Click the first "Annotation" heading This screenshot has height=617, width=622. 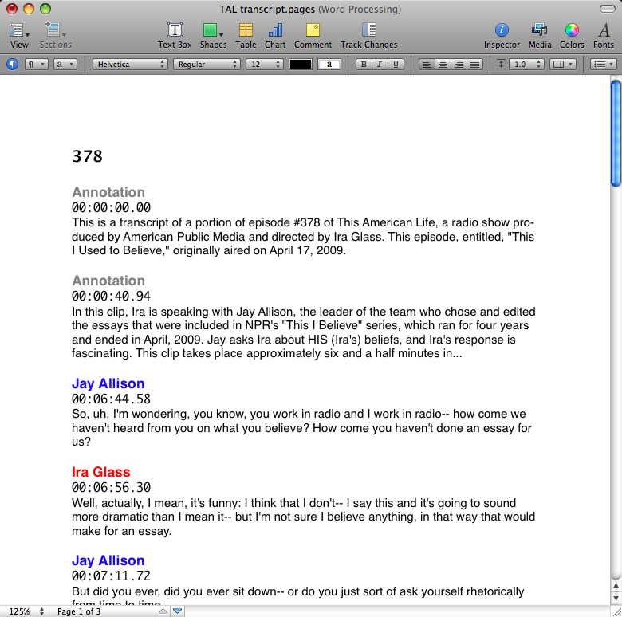[108, 192]
